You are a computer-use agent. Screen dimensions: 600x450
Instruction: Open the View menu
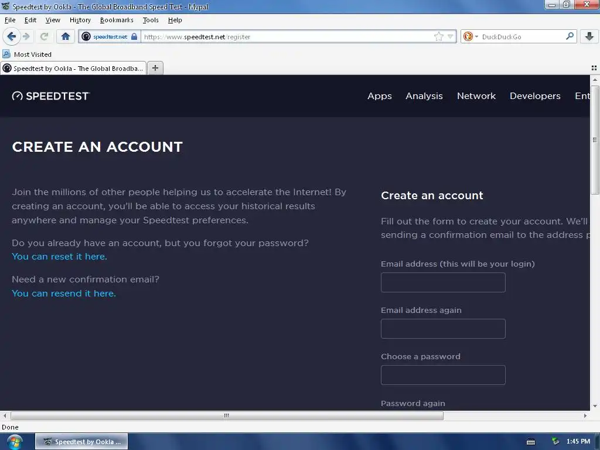pyautogui.click(x=53, y=20)
